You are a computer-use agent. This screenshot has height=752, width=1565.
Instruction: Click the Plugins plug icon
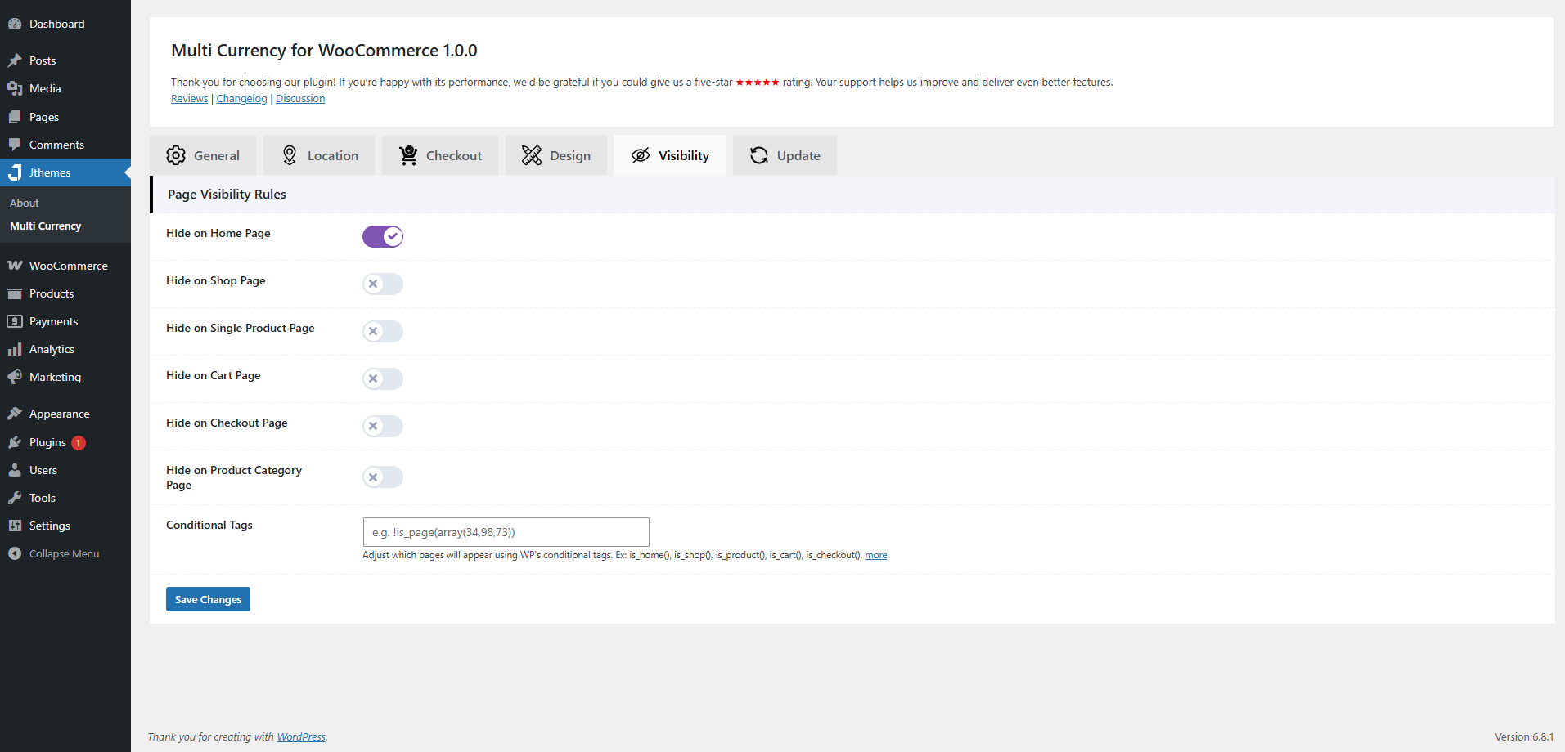tap(15, 442)
